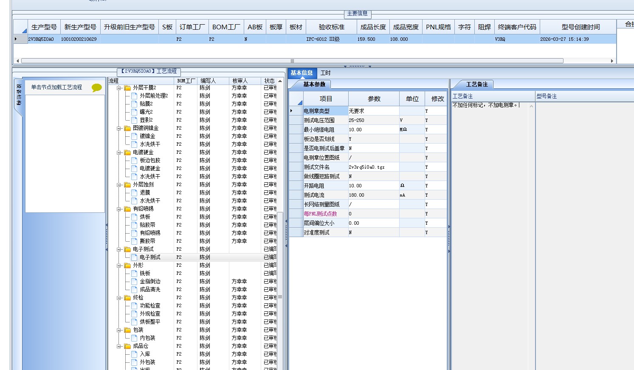
Task: Open the 工艺备注 tab
Action: click(x=477, y=85)
